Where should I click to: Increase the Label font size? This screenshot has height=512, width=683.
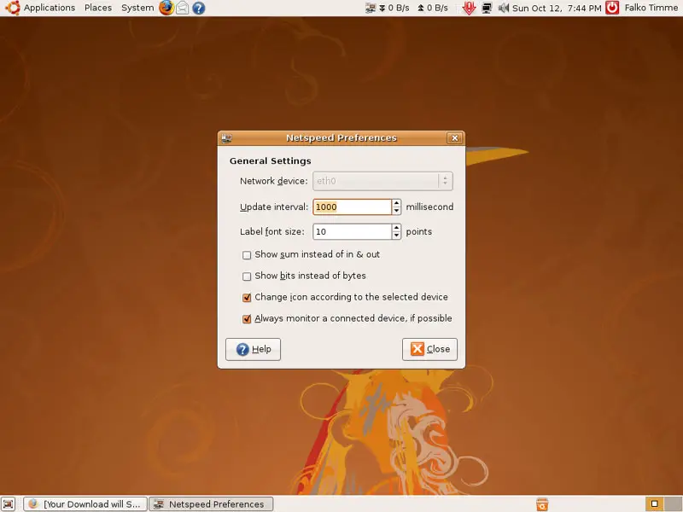pos(396,228)
